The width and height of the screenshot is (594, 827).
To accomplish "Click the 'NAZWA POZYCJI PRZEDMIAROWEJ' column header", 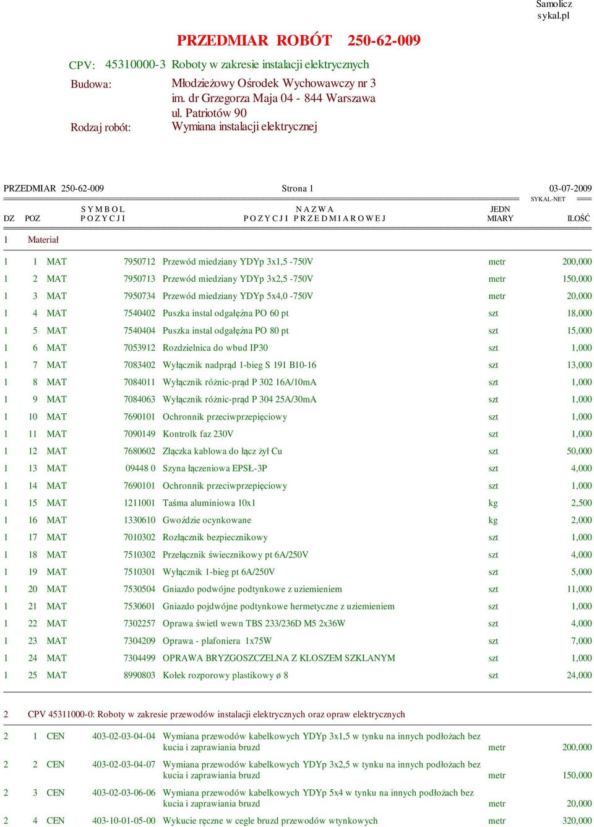I will click(x=314, y=214).
